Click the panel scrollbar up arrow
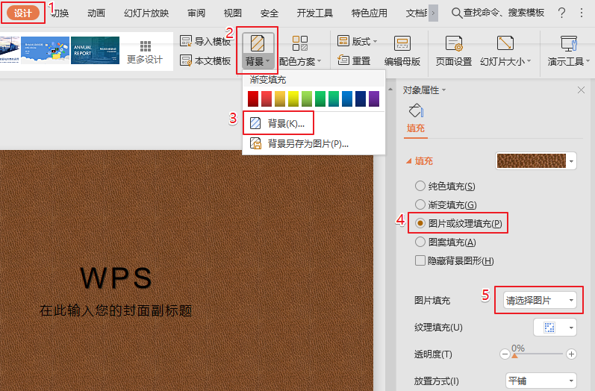 pyautogui.click(x=390, y=90)
